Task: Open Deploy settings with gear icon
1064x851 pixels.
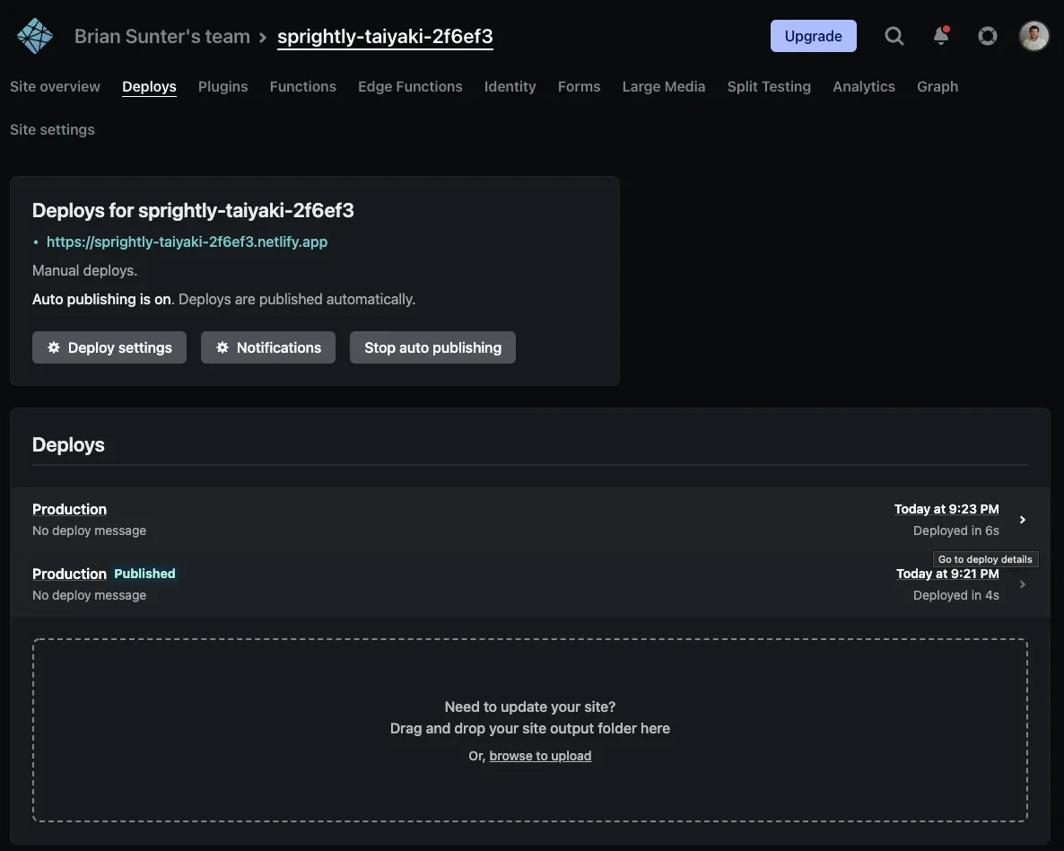Action: 109,347
